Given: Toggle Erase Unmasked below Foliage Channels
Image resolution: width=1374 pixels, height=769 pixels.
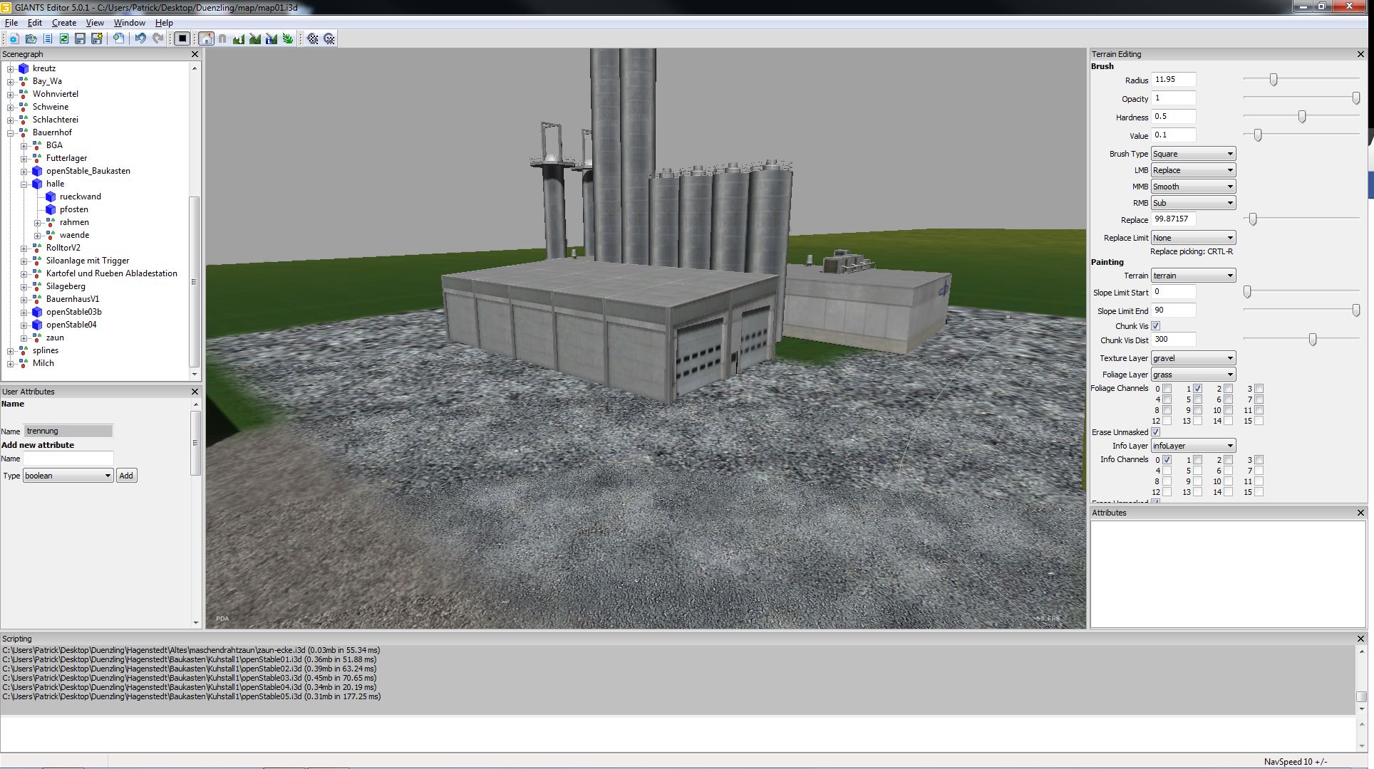Looking at the screenshot, I should click(x=1156, y=432).
